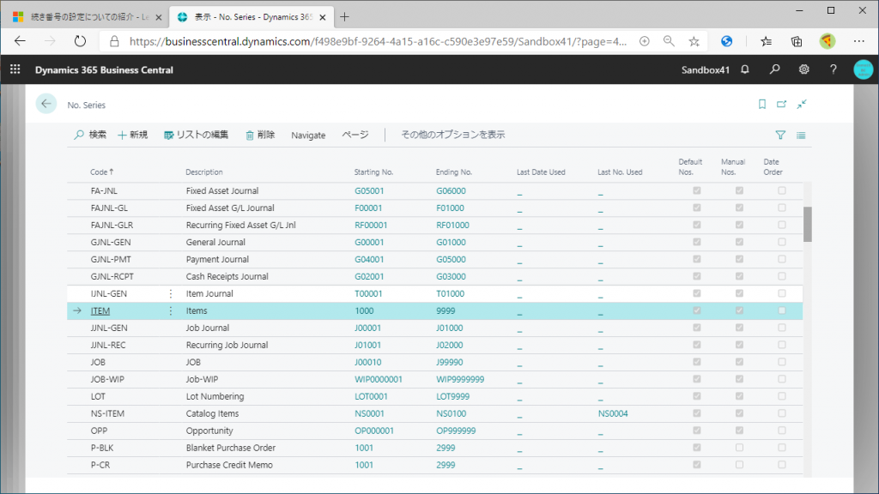Sort by the Code column header
Image resolution: width=879 pixels, height=494 pixels.
(102, 172)
